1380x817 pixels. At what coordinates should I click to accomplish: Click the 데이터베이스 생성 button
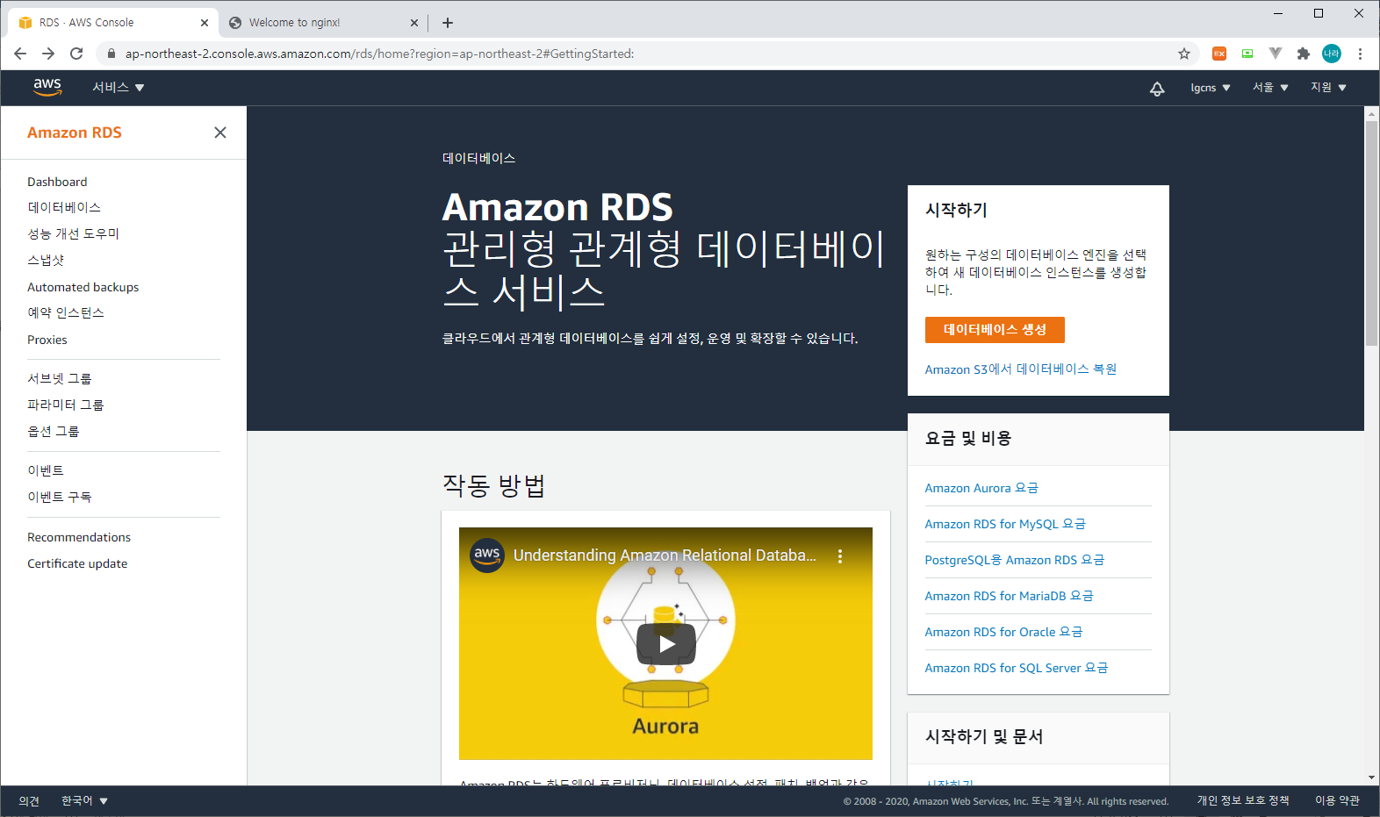click(x=995, y=330)
